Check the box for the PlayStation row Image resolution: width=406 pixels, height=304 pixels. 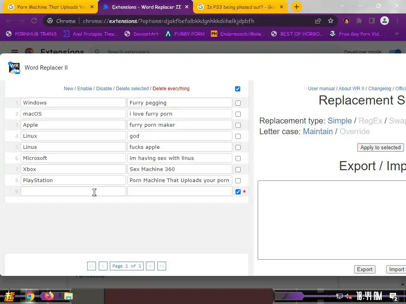[238, 180]
